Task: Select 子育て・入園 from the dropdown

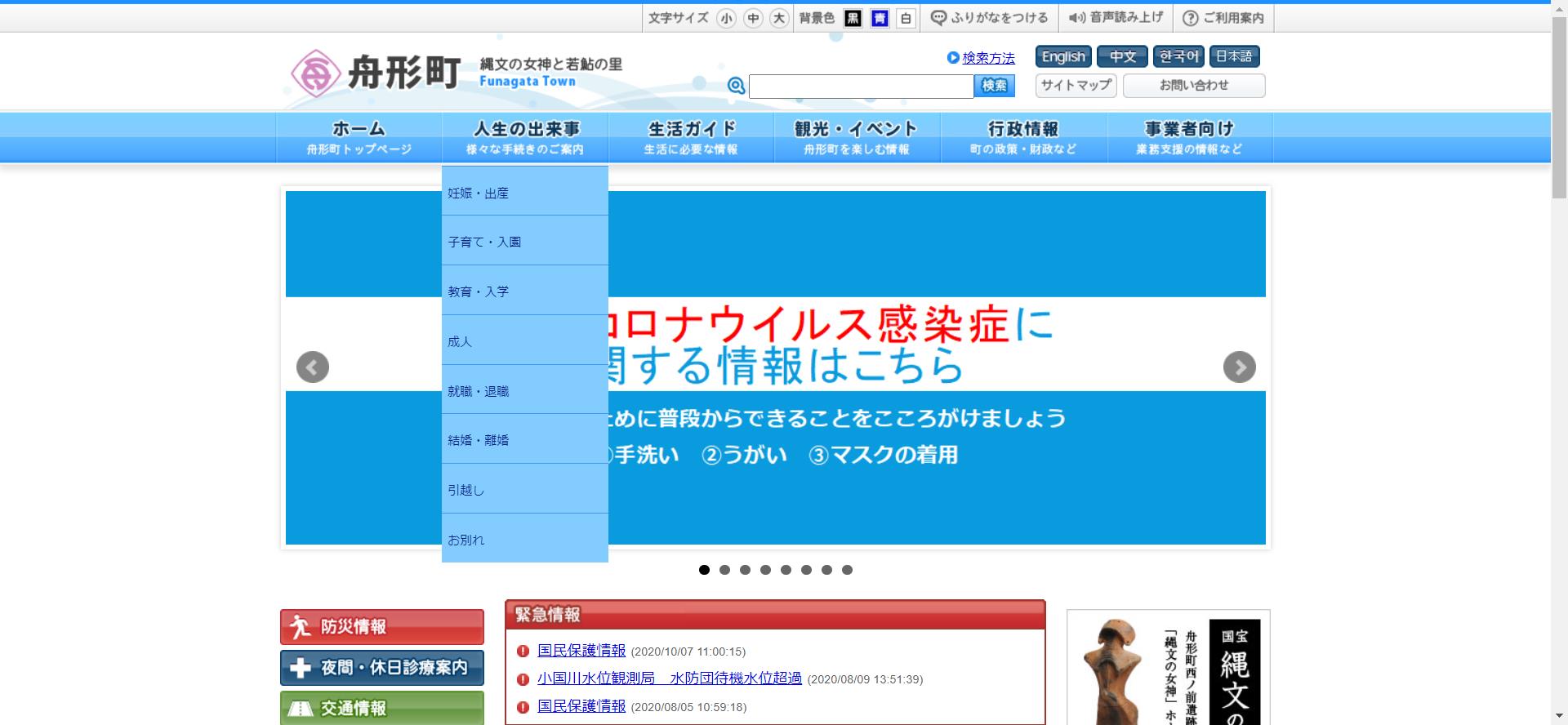Action: (x=525, y=242)
